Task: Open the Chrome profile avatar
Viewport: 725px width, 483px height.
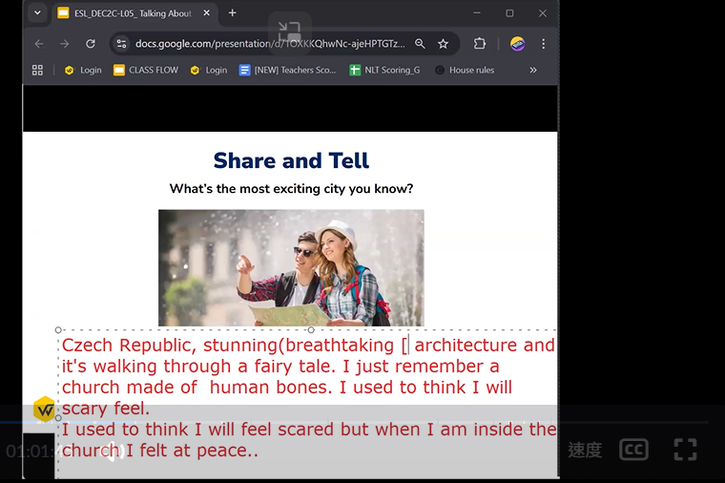Action: click(517, 44)
